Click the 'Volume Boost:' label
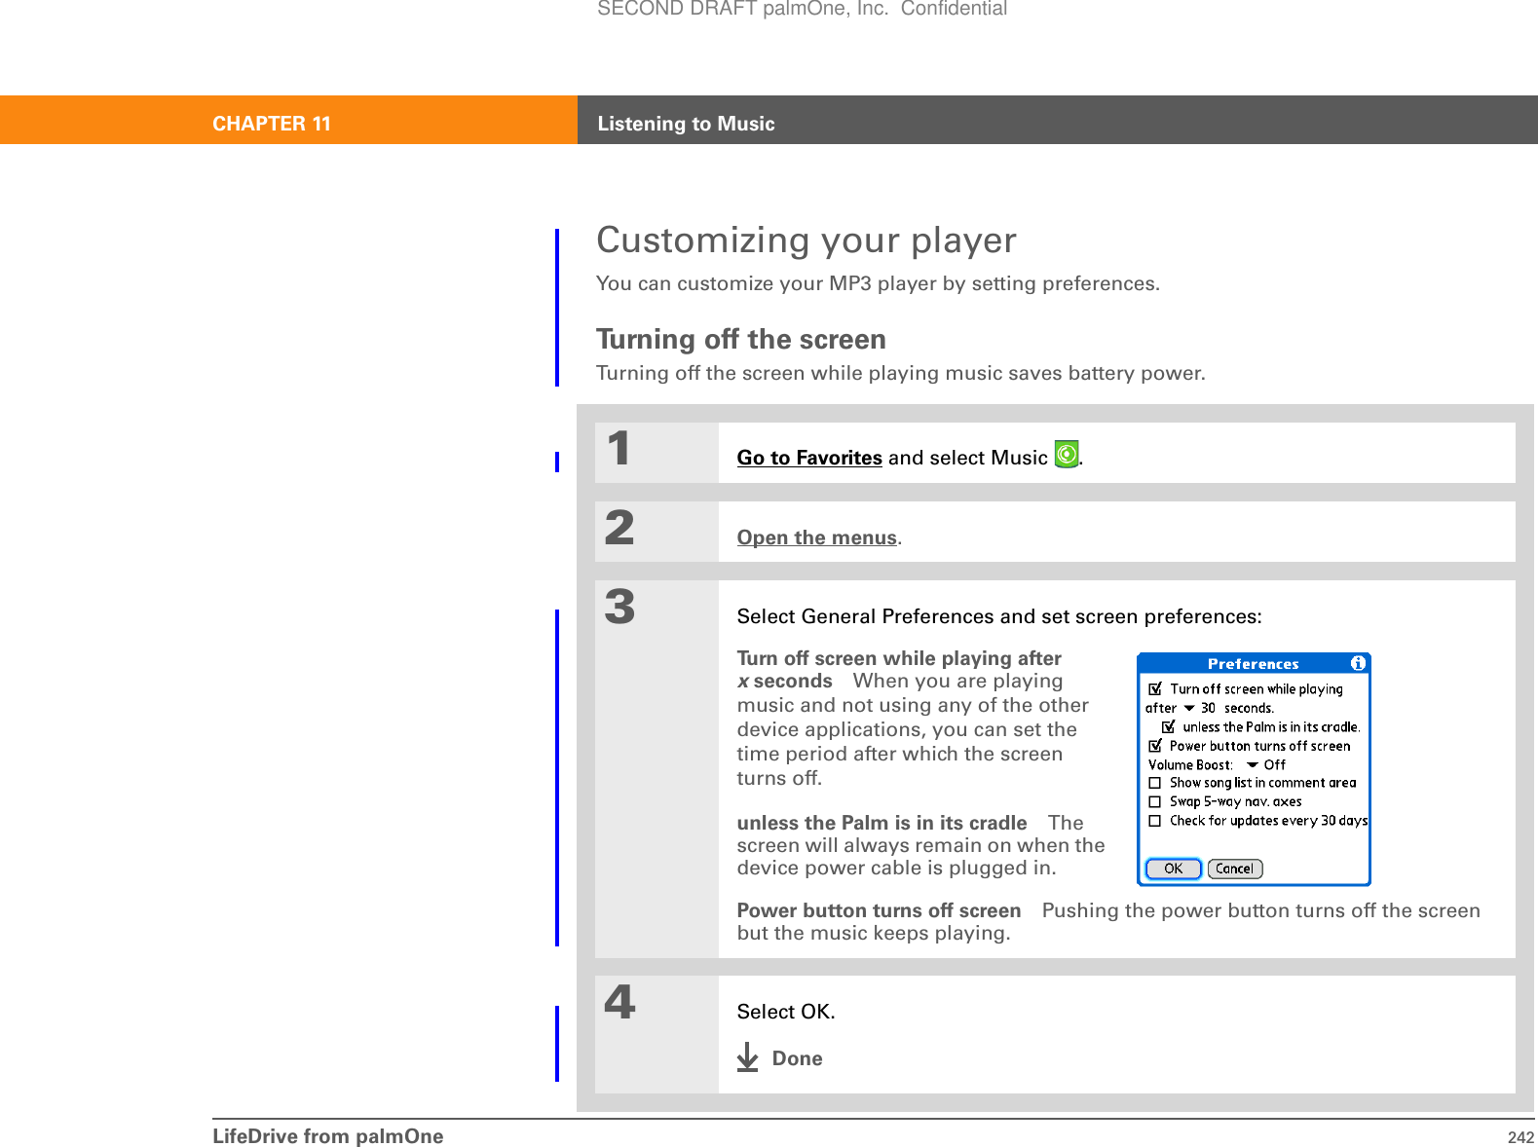This screenshot has width=1538, height=1147. click(1190, 764)
